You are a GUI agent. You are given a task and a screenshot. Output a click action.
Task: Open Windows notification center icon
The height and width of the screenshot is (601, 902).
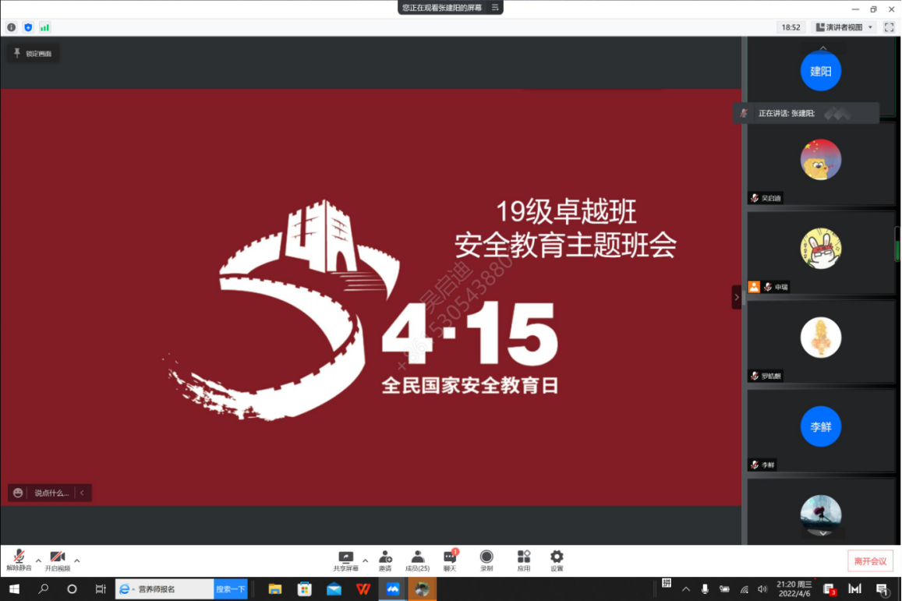pyautogui.click(x=882, y=589)
